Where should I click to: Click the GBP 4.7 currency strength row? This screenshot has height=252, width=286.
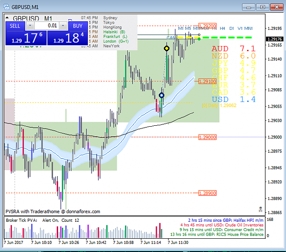point(233,70)
